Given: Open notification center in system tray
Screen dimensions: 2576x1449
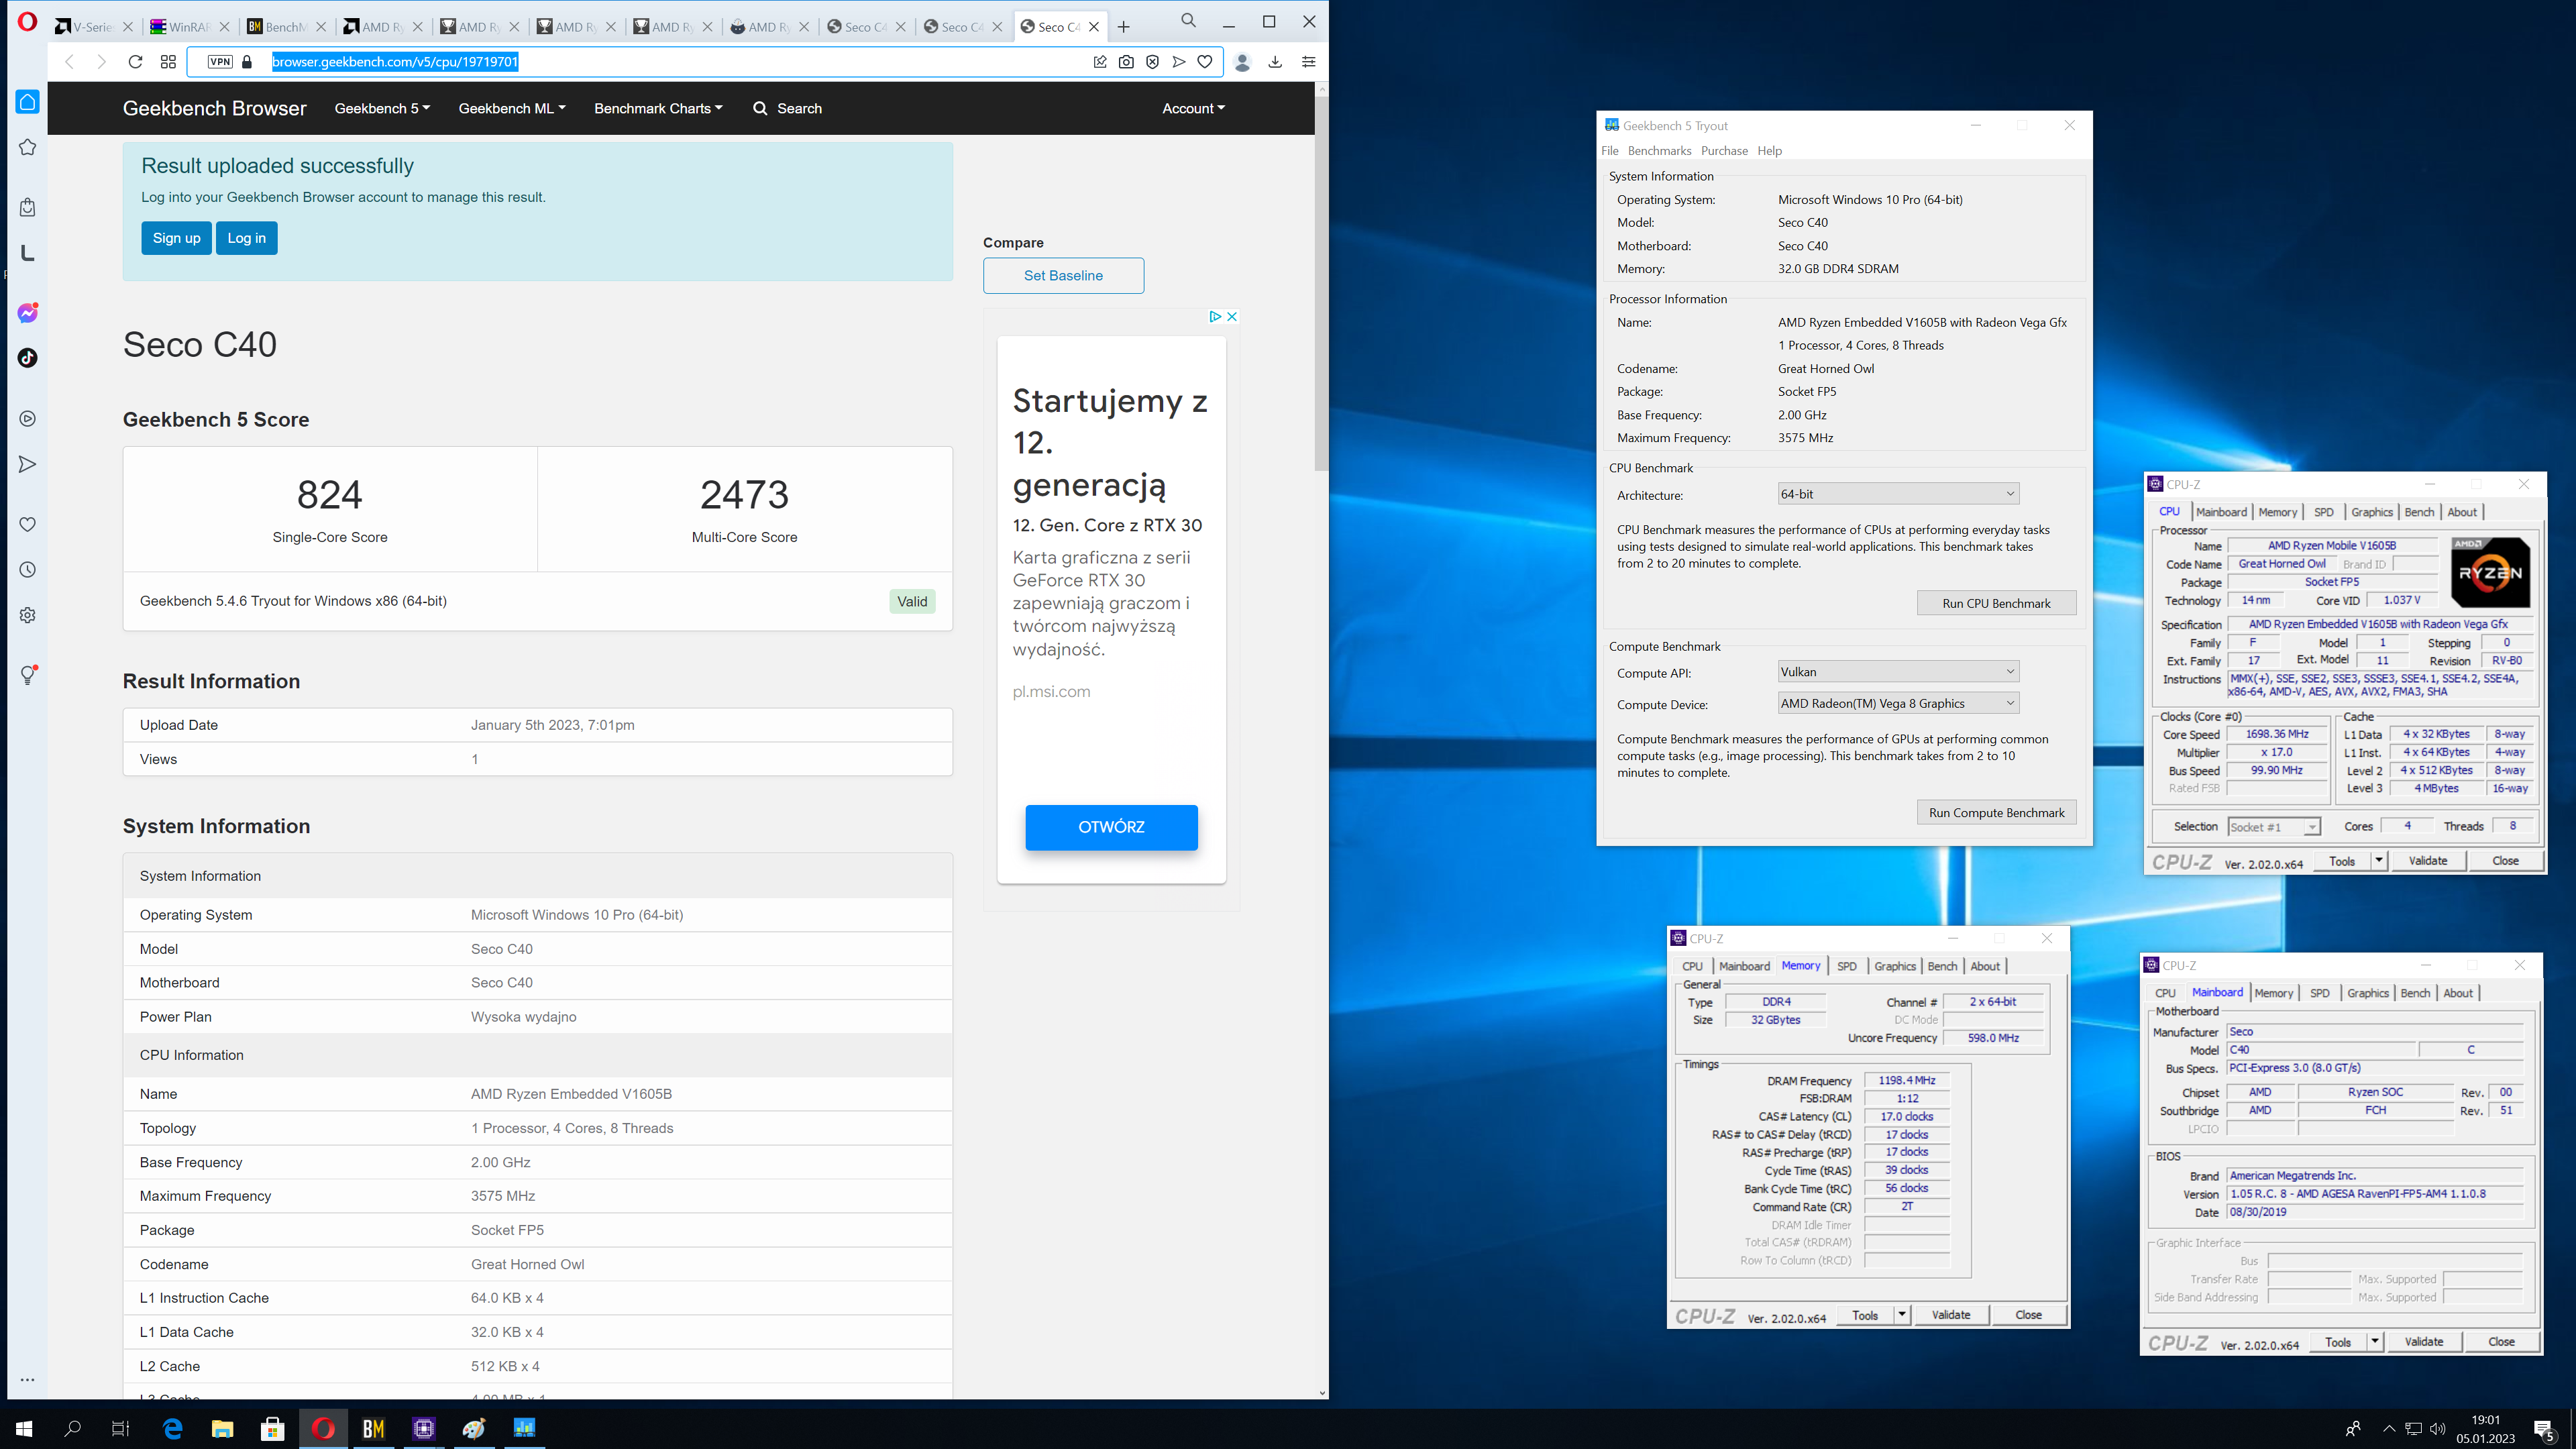Looking at the screenshot, I should [x=2544, y=1429].
